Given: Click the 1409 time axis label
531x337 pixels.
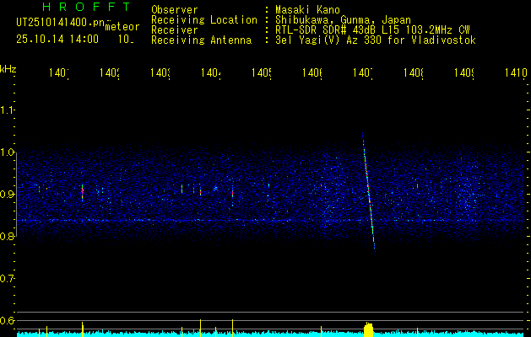Looking at the screenshot, I should coord(464,72).
